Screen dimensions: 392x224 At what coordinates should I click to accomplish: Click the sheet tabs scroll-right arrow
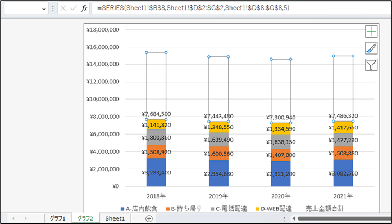tap(25, 218)
